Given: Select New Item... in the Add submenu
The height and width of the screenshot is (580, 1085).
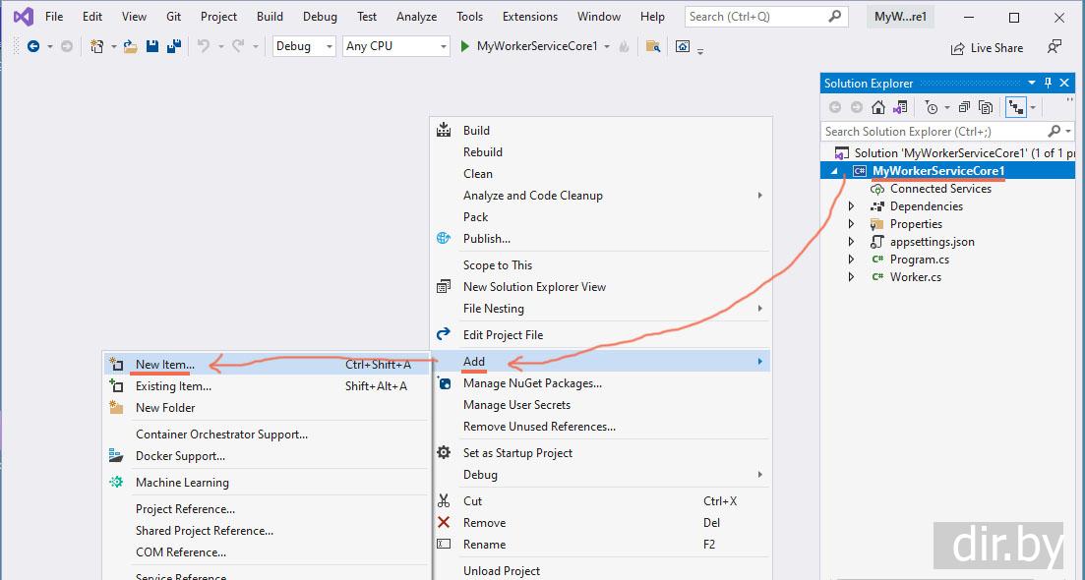Looking at the screenshot, I should click(x=165, y=365).
